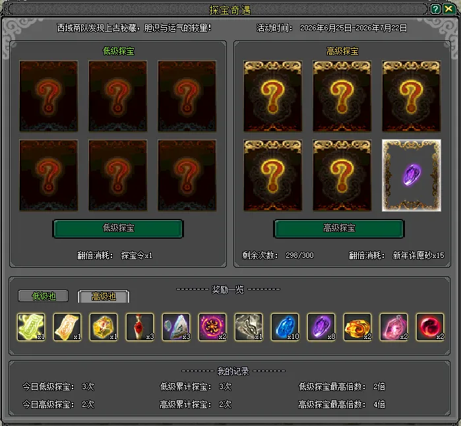Screen dimensions: 461x426
Task: Flip the bottom-middle high-level golden card
Action: pos(342,175)
